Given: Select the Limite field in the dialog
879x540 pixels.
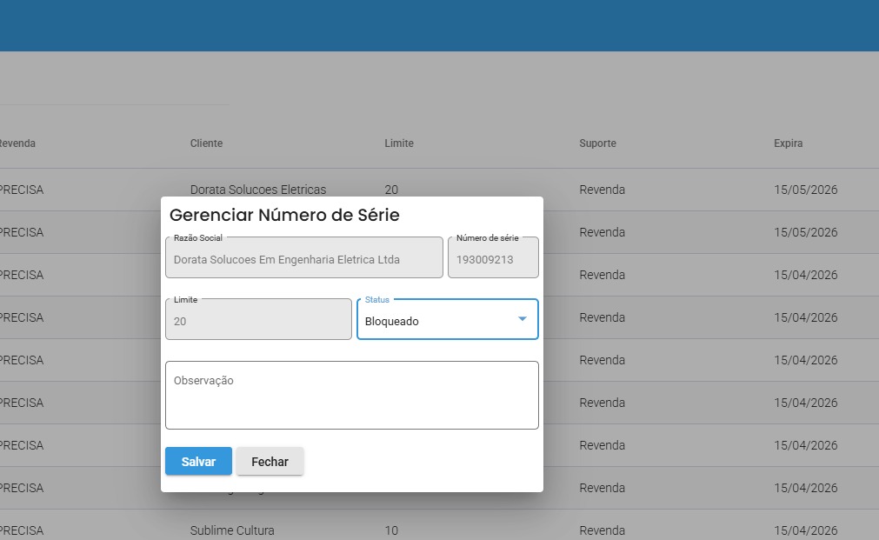Looking at the screenshot, I should [x=258, y=320].
